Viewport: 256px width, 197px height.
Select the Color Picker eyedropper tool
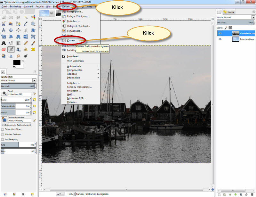tap(26, 24)
